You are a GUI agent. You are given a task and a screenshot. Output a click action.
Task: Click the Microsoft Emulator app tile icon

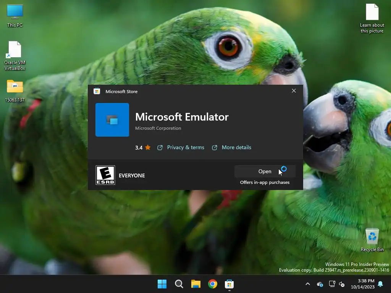pos(112,120)
